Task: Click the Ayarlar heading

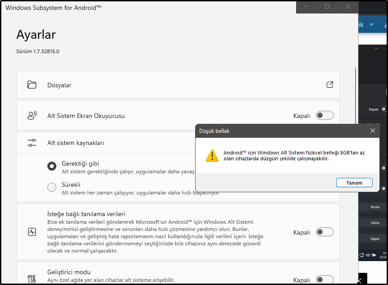Action: pyautogui.click(x=36, y=35)
